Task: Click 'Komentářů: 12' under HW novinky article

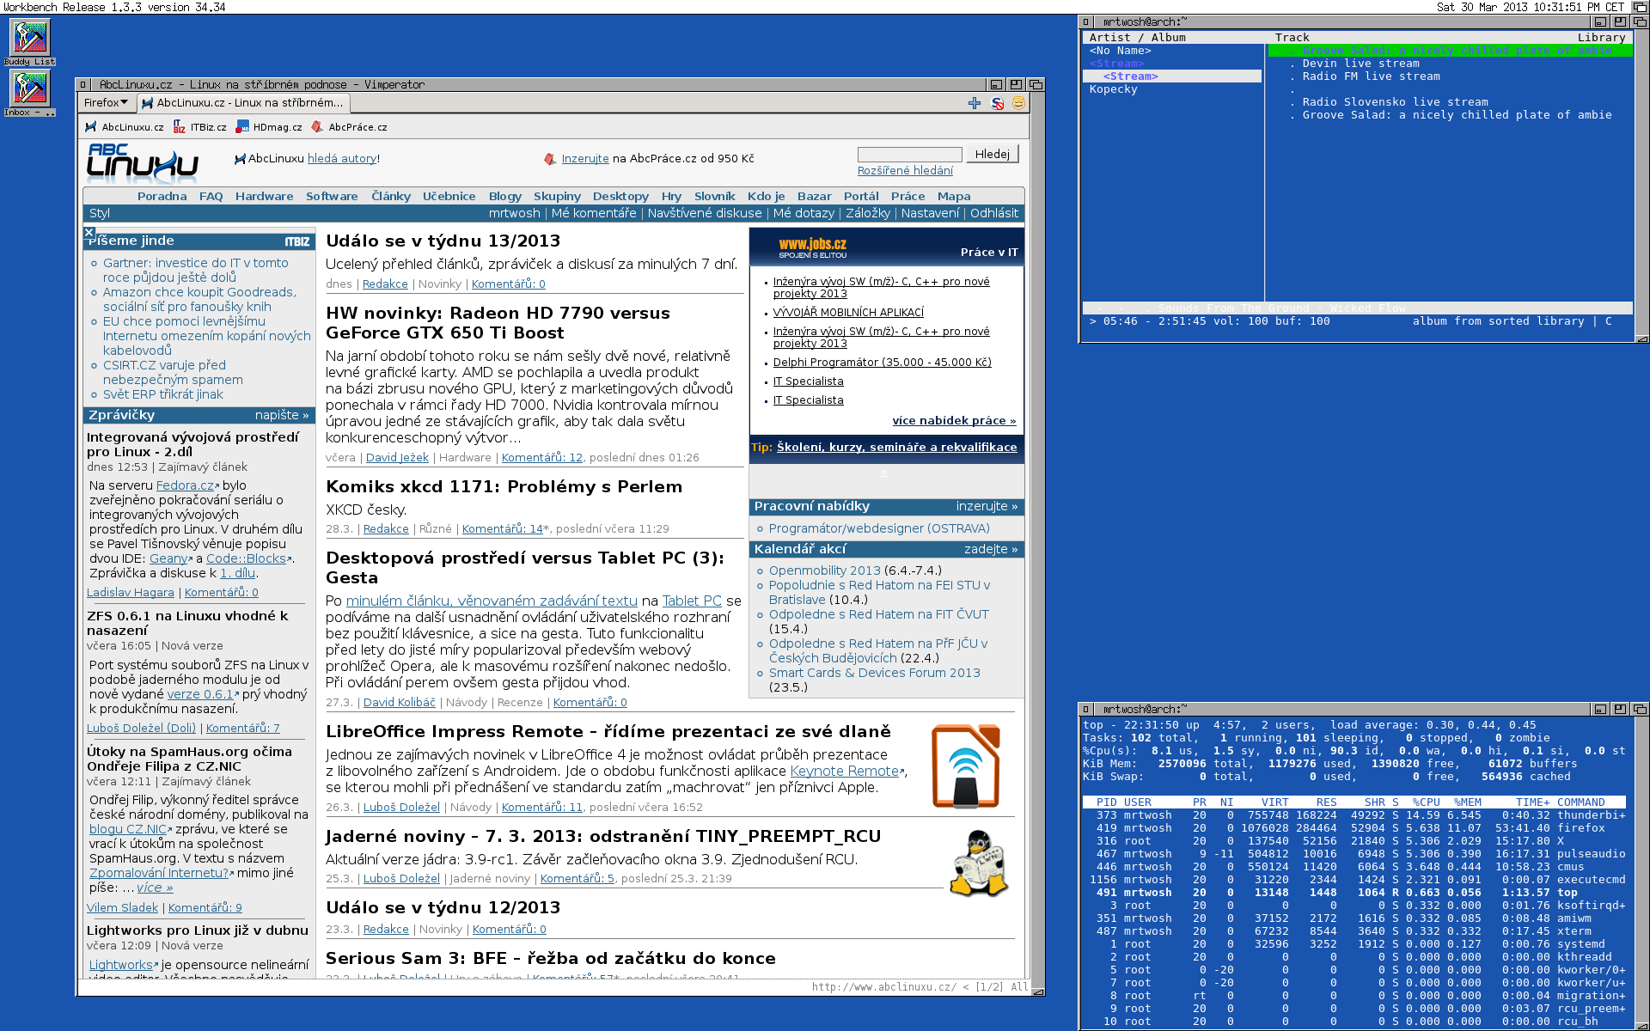Action: pyautogui.click(x=541, y=458)
